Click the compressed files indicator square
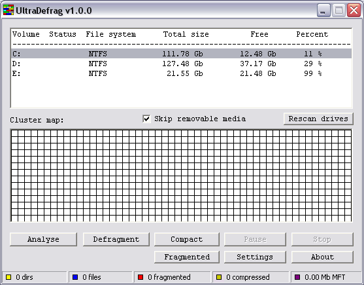 click(219, 277)
